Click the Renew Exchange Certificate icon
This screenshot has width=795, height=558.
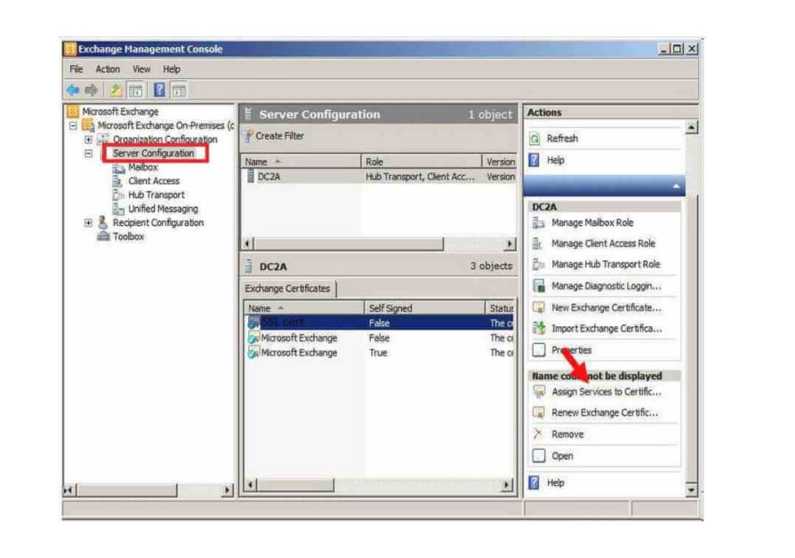point(539,412)
